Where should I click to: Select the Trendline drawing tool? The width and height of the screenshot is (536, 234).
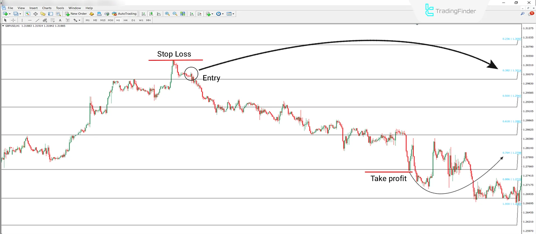(37, 20)
